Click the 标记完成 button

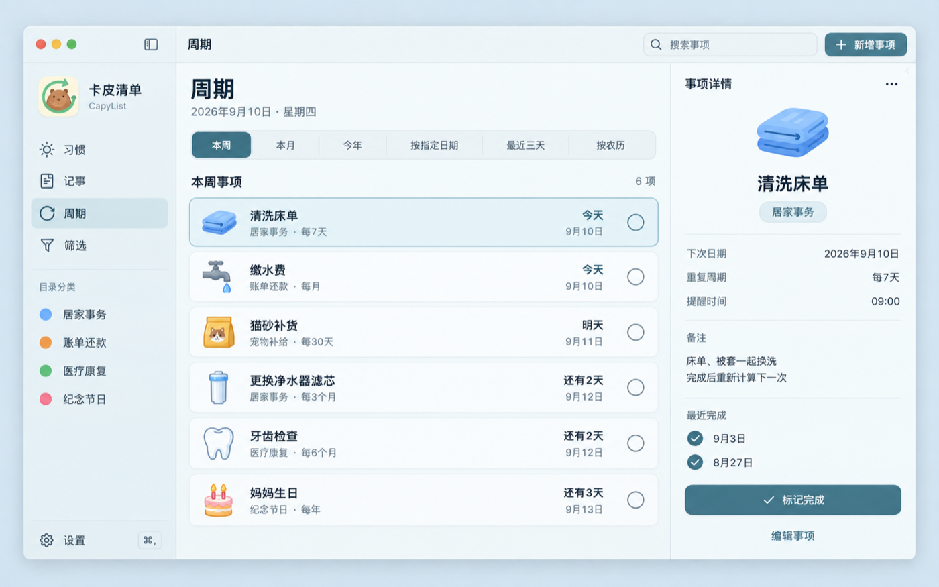coord(793,500)
